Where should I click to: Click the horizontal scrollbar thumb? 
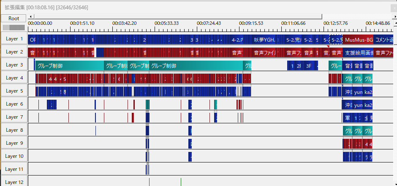coord(177,17)
